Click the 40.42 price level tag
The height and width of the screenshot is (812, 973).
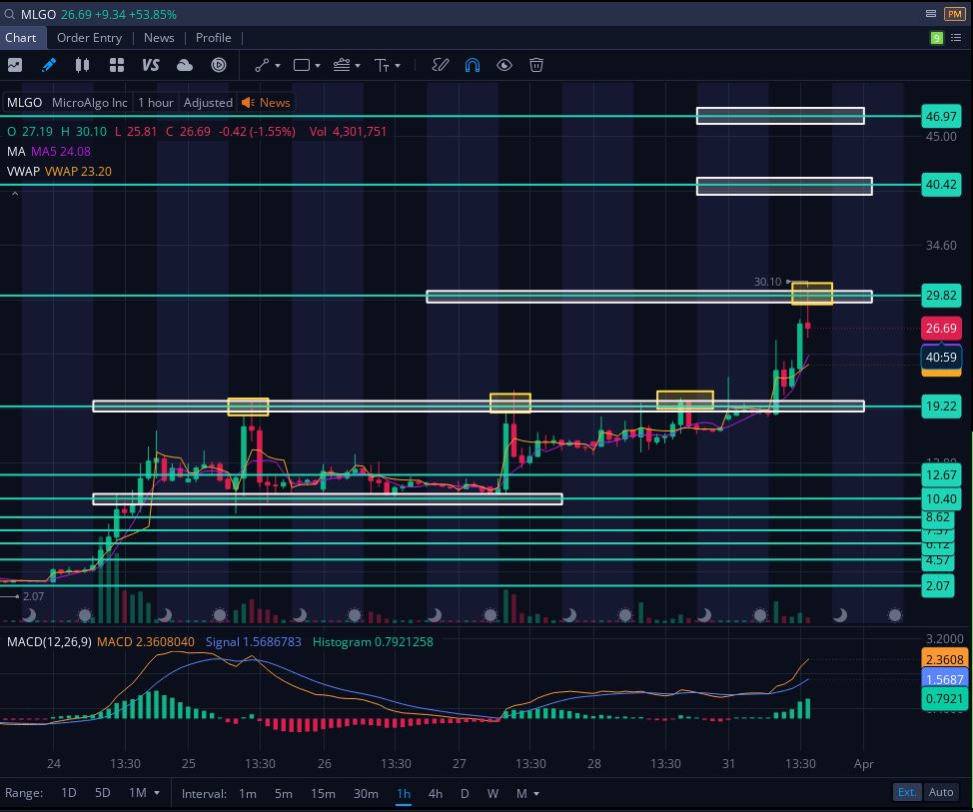pos(941,184)
